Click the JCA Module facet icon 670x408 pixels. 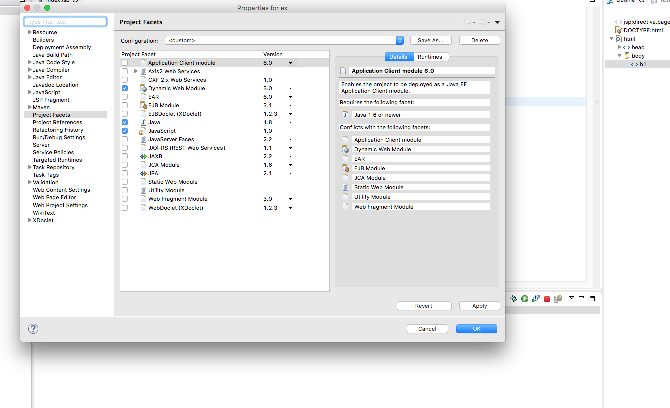pyautogui.click(x=143, y=165)
